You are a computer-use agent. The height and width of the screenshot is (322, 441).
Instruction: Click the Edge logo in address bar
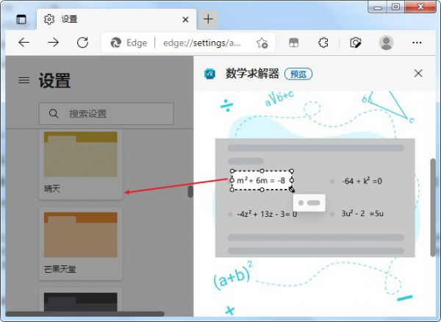click(115, 43)
